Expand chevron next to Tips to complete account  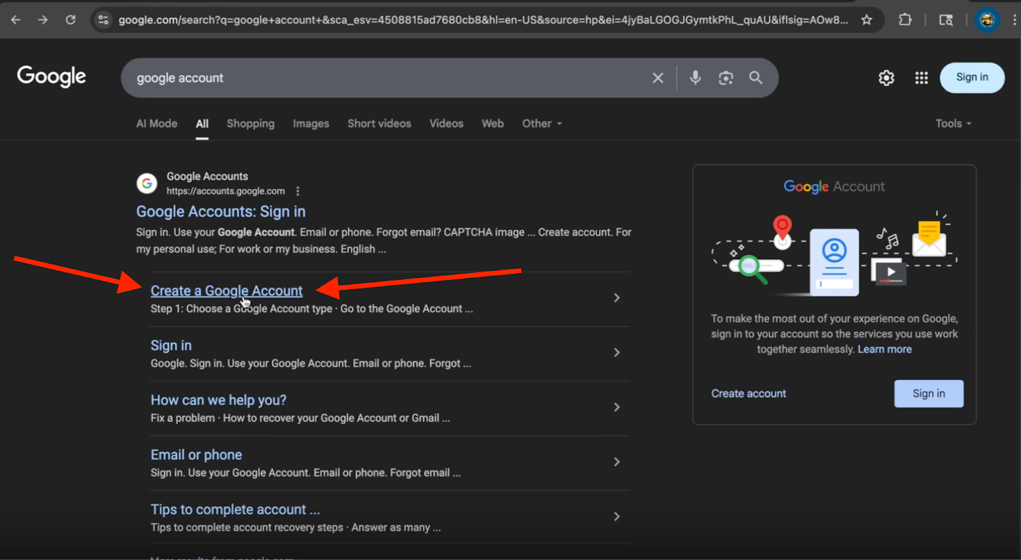click(616, 516)
